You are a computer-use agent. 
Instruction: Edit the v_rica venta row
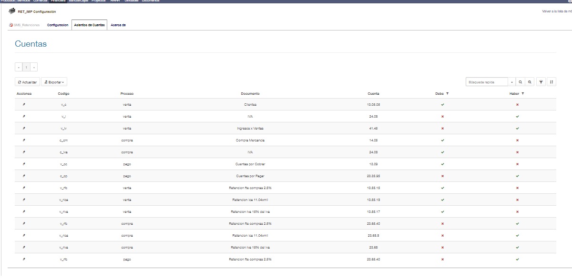tap(24, 200)
